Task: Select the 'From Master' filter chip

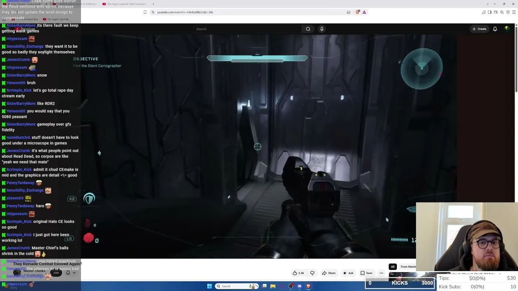Action: tap(408, 267)
